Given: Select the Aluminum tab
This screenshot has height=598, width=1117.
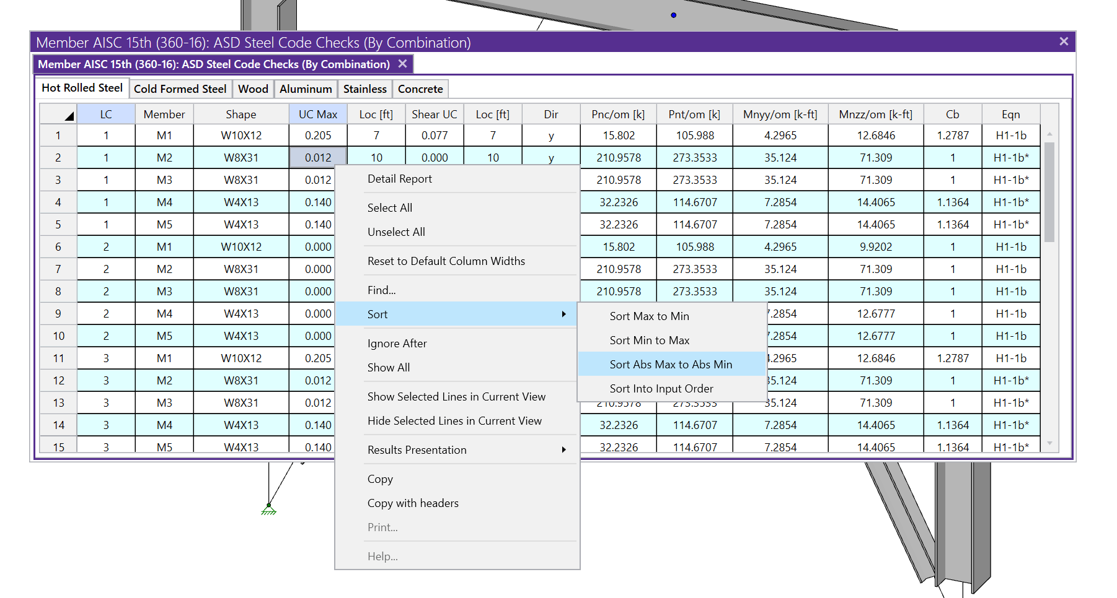Looking at the screenshot, I should (x=306, y=89).
